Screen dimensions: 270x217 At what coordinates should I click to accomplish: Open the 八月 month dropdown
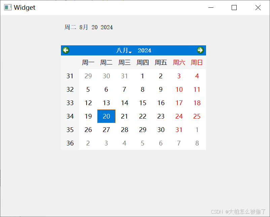coord(124,50)
